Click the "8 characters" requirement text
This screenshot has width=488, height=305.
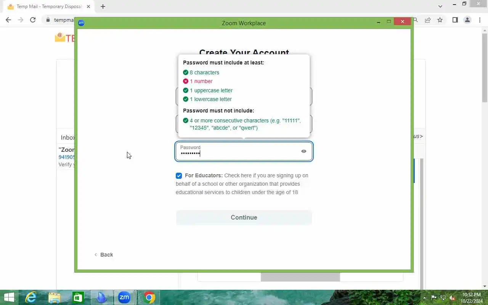tap(204, 72)
